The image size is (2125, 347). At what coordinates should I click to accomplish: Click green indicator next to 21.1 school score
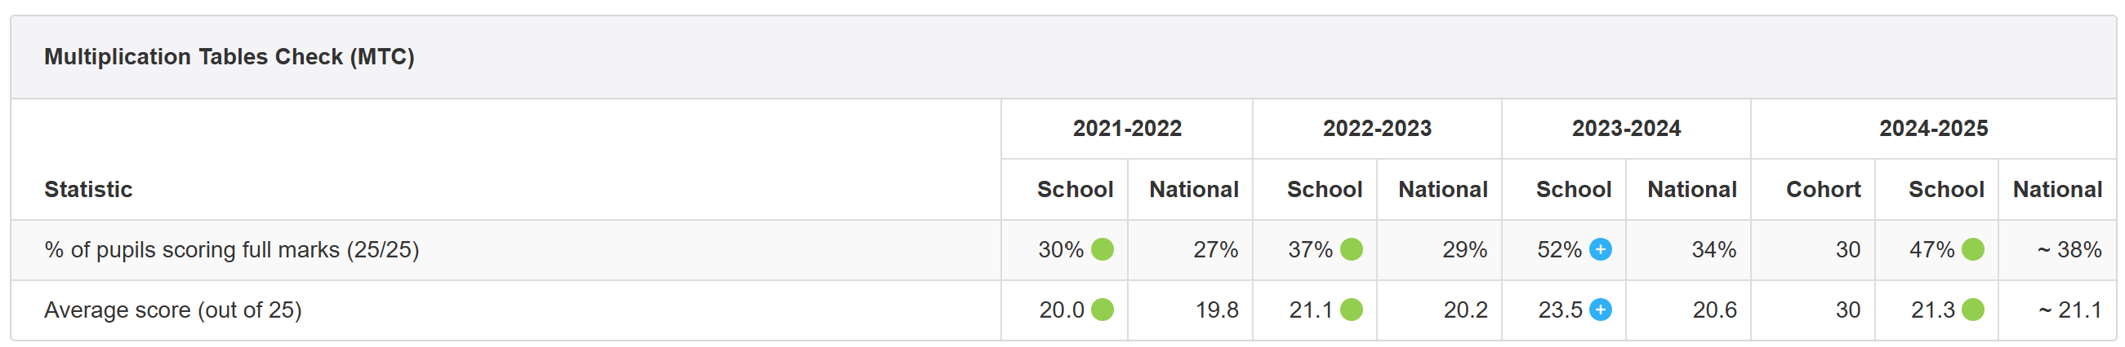point(1352,310)
